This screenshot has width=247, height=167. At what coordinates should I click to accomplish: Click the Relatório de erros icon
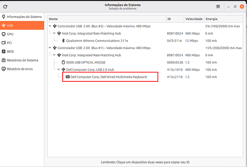pyautogui.click(x=4, y=69)
